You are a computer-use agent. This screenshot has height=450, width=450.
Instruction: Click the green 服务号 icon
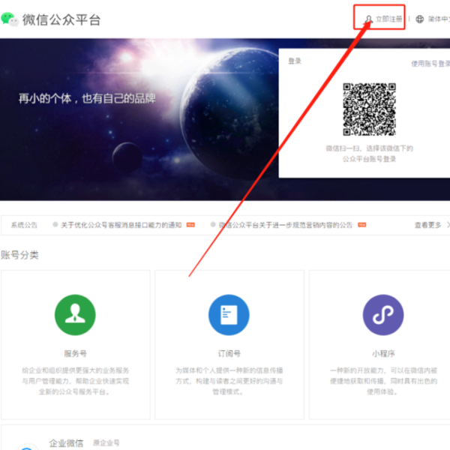click(75, 315)
